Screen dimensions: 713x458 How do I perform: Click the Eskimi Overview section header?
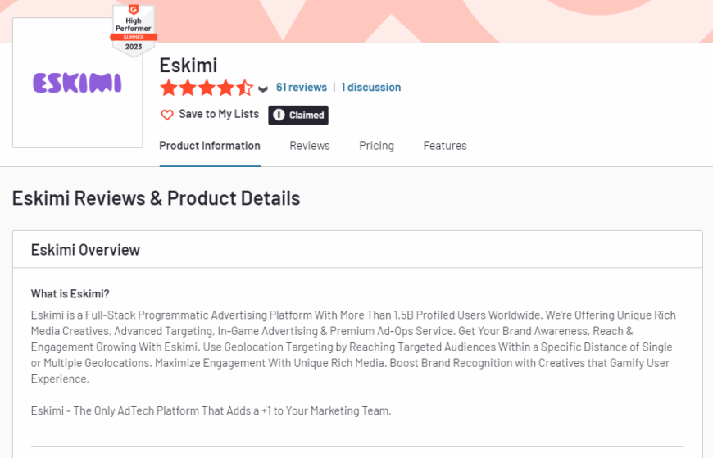[85, 250]
